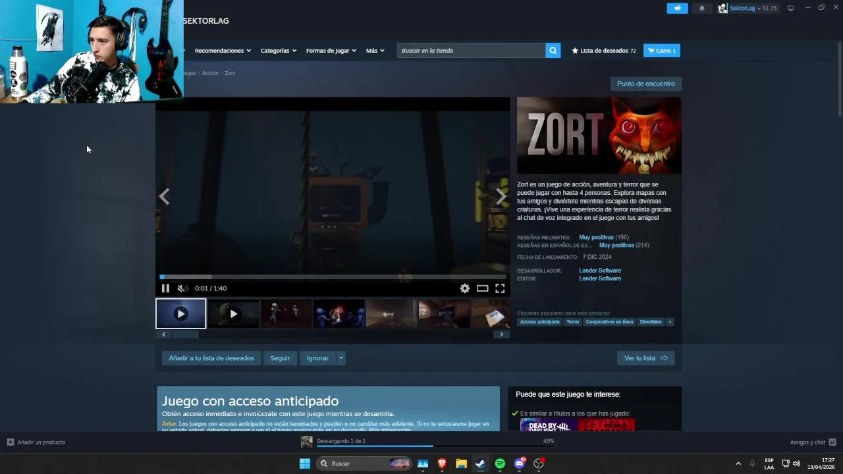
Task: Click the SektorLag profile avatar
Action: pyautogui.click(x=722, y=8)
